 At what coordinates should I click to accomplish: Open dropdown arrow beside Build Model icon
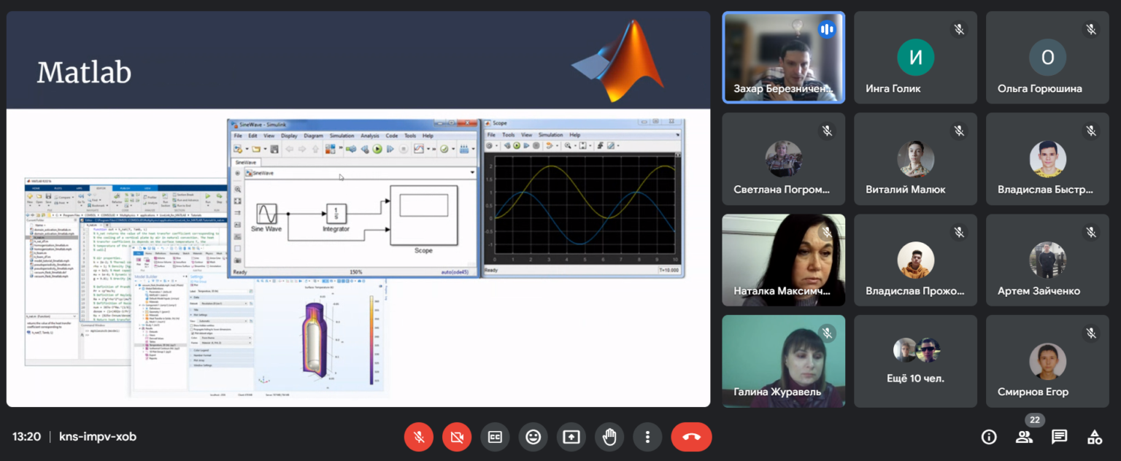(x=474, y=149)
